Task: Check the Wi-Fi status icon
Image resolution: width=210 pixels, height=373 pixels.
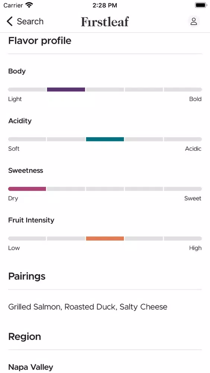Action: [29, 5]
